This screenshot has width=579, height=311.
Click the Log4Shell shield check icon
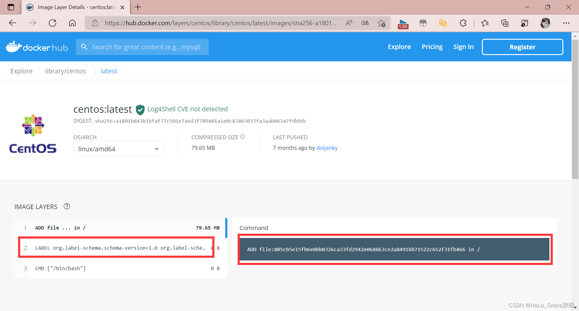tap(140, 110)
